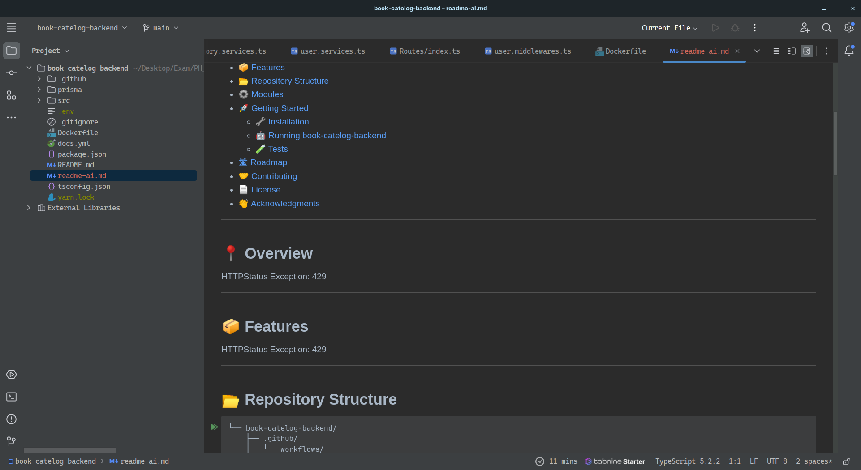Switch to Routes/index.ts tab
861x470 pixels.
click(x=425, y=51)
